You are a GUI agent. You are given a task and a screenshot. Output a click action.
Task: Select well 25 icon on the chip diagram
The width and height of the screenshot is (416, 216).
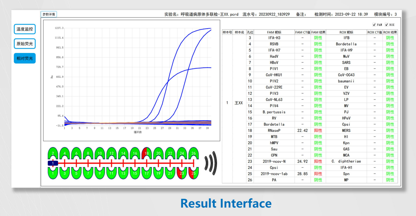(193, 173)
